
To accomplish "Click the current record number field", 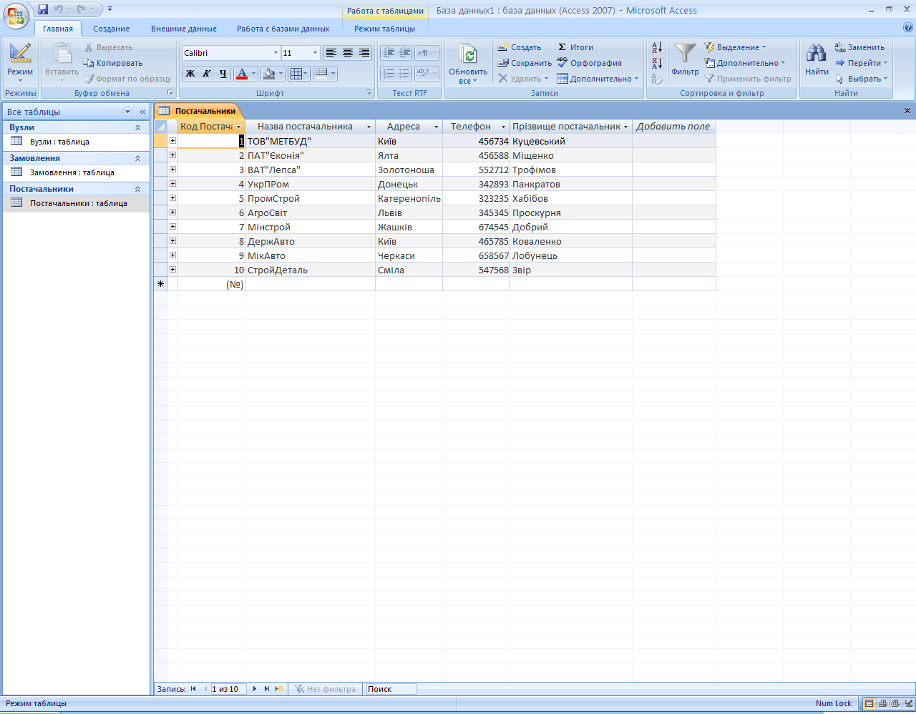I will 228,689.
